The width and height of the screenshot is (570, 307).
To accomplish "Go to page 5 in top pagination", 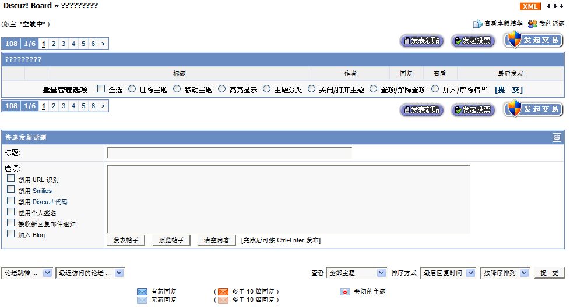I will click(83, 44).
